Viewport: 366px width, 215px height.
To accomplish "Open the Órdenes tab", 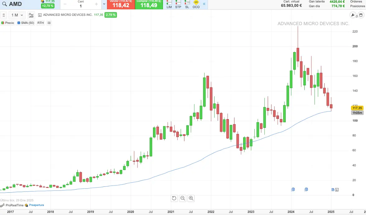I will (x=356, y=2).
